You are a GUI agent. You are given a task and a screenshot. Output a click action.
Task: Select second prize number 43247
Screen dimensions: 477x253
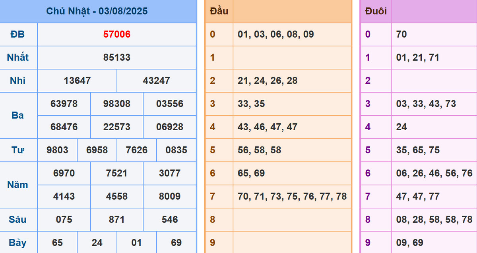click(156, 81)
